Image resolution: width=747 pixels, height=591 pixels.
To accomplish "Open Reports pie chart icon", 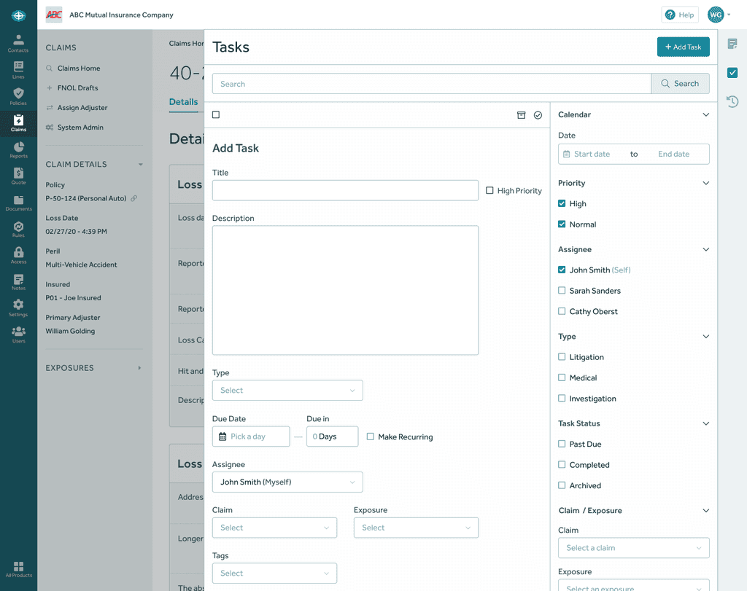I will pos(18,149).
